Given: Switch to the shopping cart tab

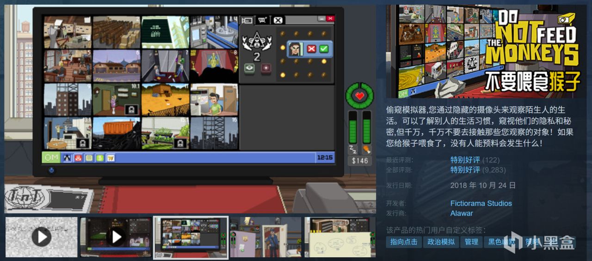Looking at the screenshot, I should [262, 20].
